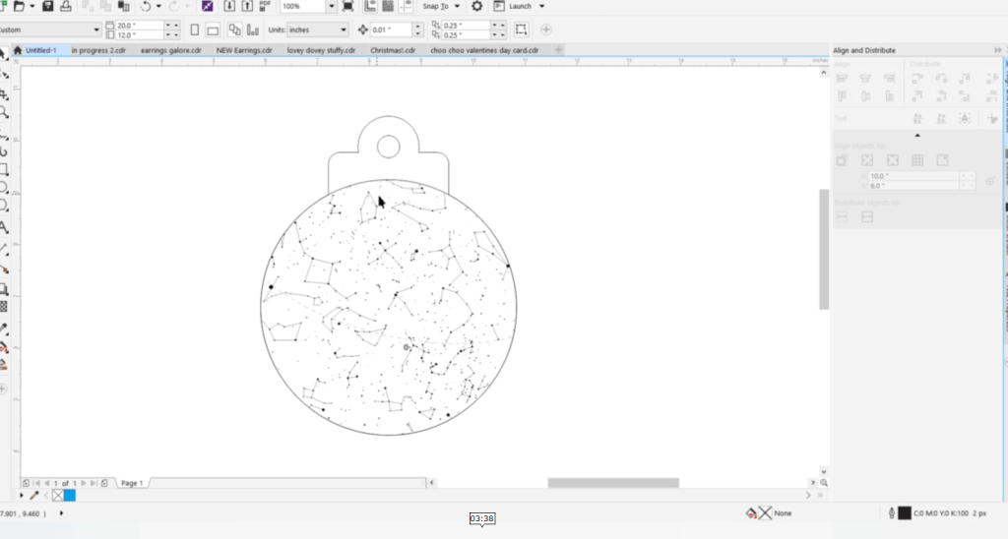Select the Rectangle tool
Image resolution: width=1008 pixels, height=539 pixels.
(x=5, y=169)
